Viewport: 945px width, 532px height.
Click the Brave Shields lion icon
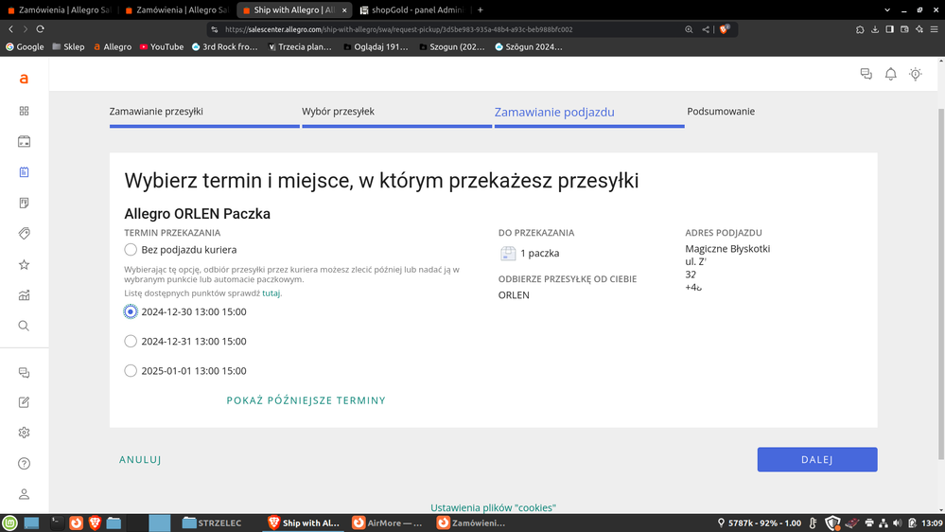725,29
